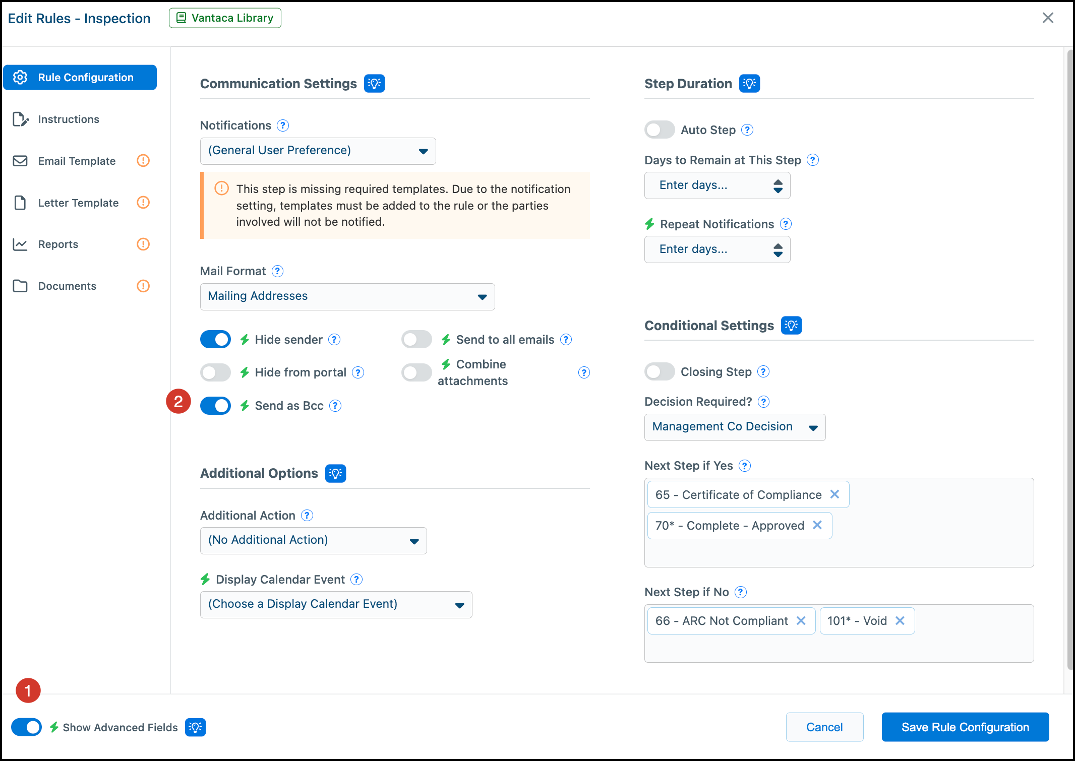Screen dimensions: 1075x761
Task: Click the Communication Settings lightbulb tip icon
Action: (x=374, y=84)
